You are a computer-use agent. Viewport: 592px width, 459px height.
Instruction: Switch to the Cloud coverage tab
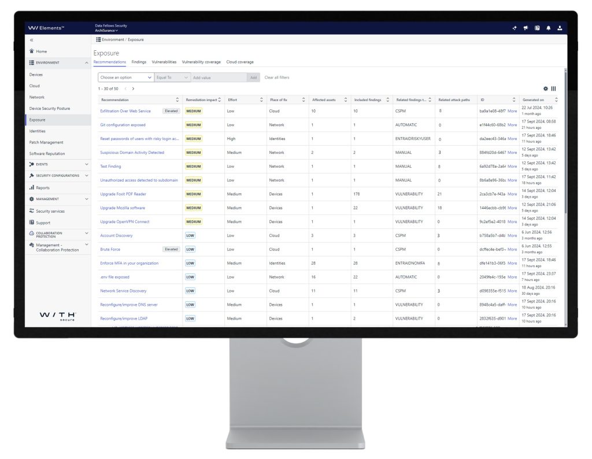(x=239, y=62)
